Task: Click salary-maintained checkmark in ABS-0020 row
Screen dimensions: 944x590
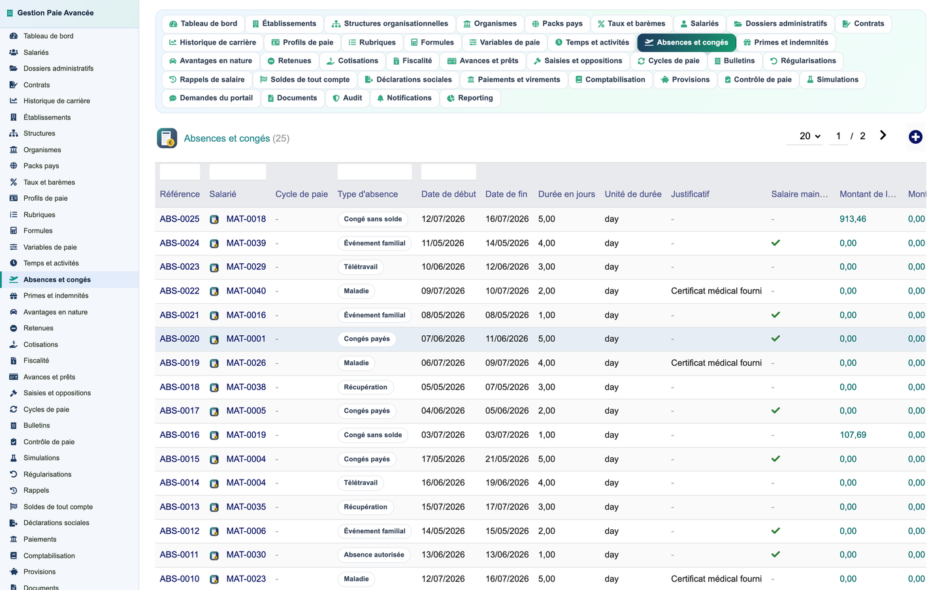Action: [x=775, y=339]
